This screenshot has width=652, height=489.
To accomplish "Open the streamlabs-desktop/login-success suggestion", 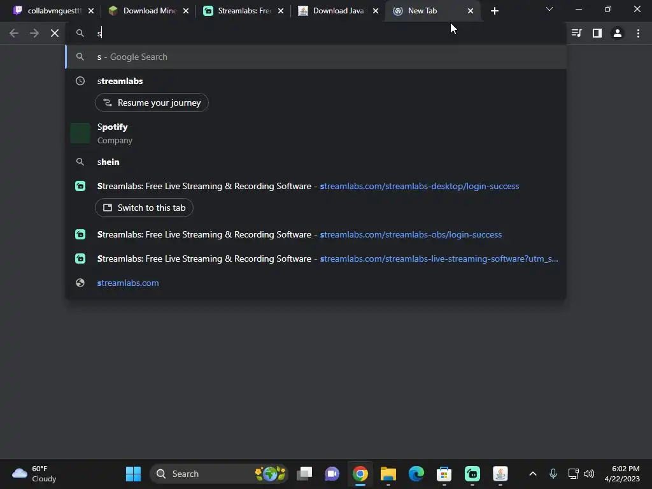I will (316, 186).
